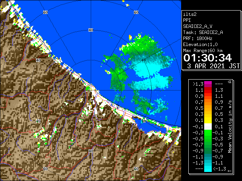242x181 pixels.
Task: Click the 'Max Range:60 km' line
Action: 203,51
